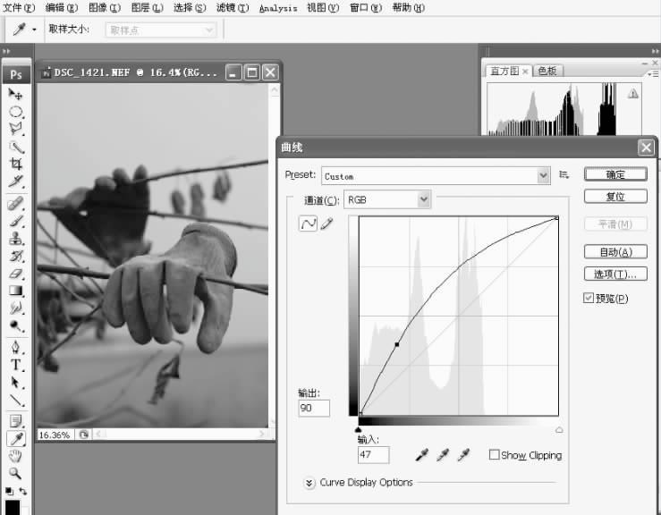Click the 输出 output value field
The image size is (661, 515).
pyautogui.click(x=314, y=408)
